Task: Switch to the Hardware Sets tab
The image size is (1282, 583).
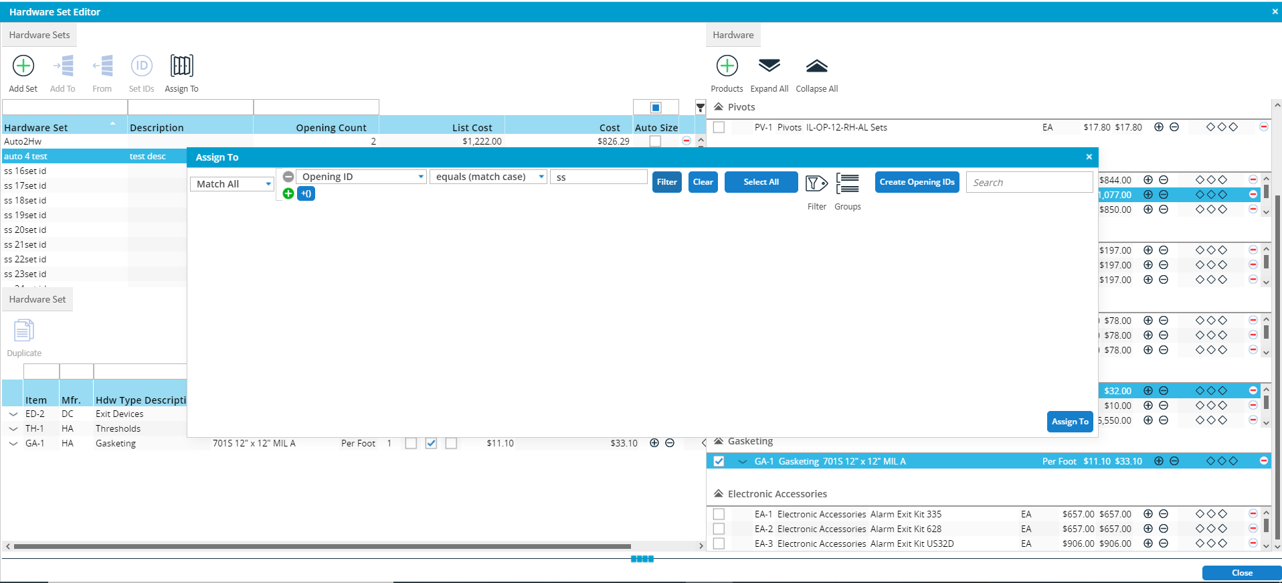Action: (x=39, y=35)
